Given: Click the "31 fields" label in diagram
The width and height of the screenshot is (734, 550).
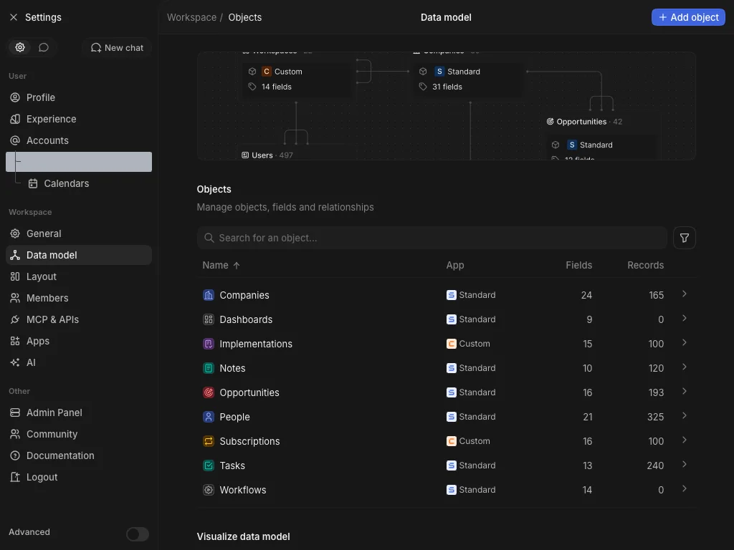Looking at the screenshot, I should (x=447, y=87).
